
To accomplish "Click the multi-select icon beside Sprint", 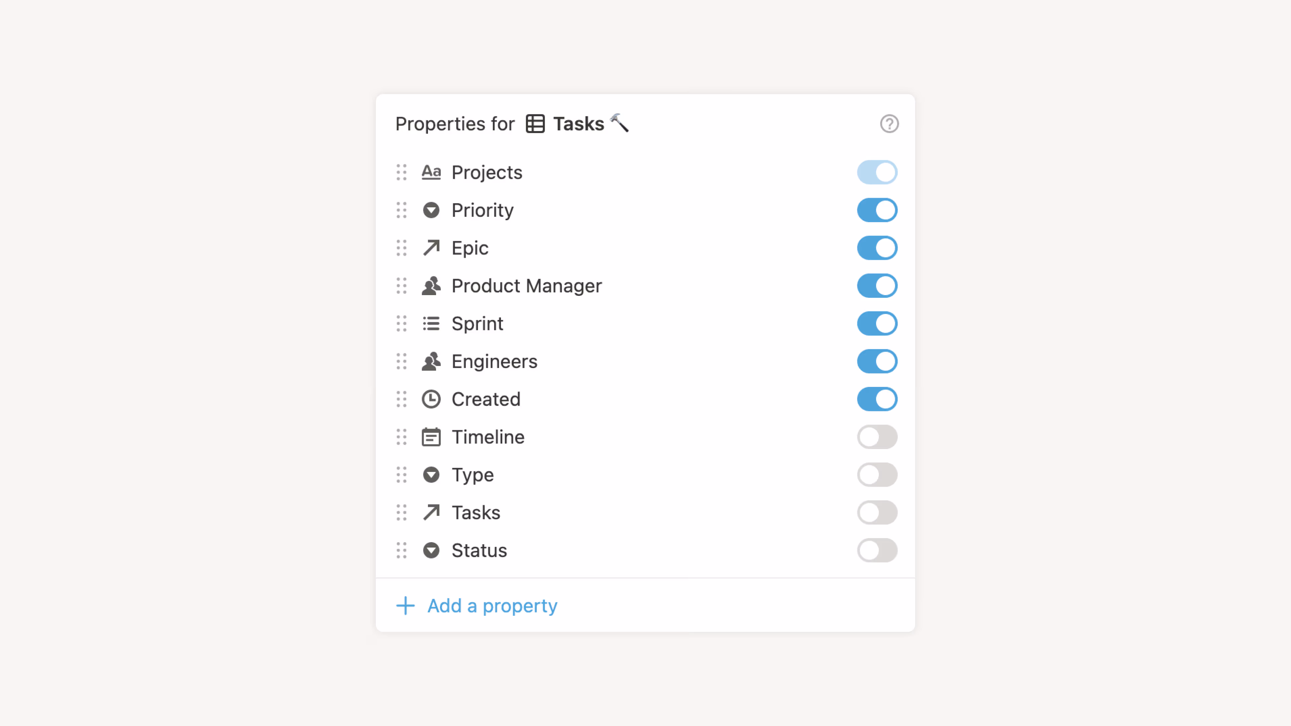I will (x=431, y=324).
